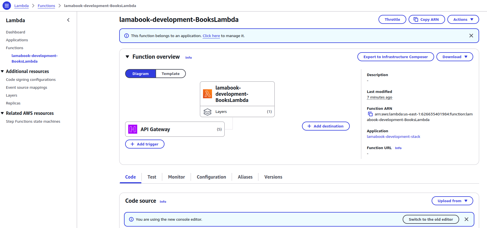This screenshot has height=228, width=487.
Task: Select lamabook-development-BooksLambda in sidebar
Action: (34, 58)
